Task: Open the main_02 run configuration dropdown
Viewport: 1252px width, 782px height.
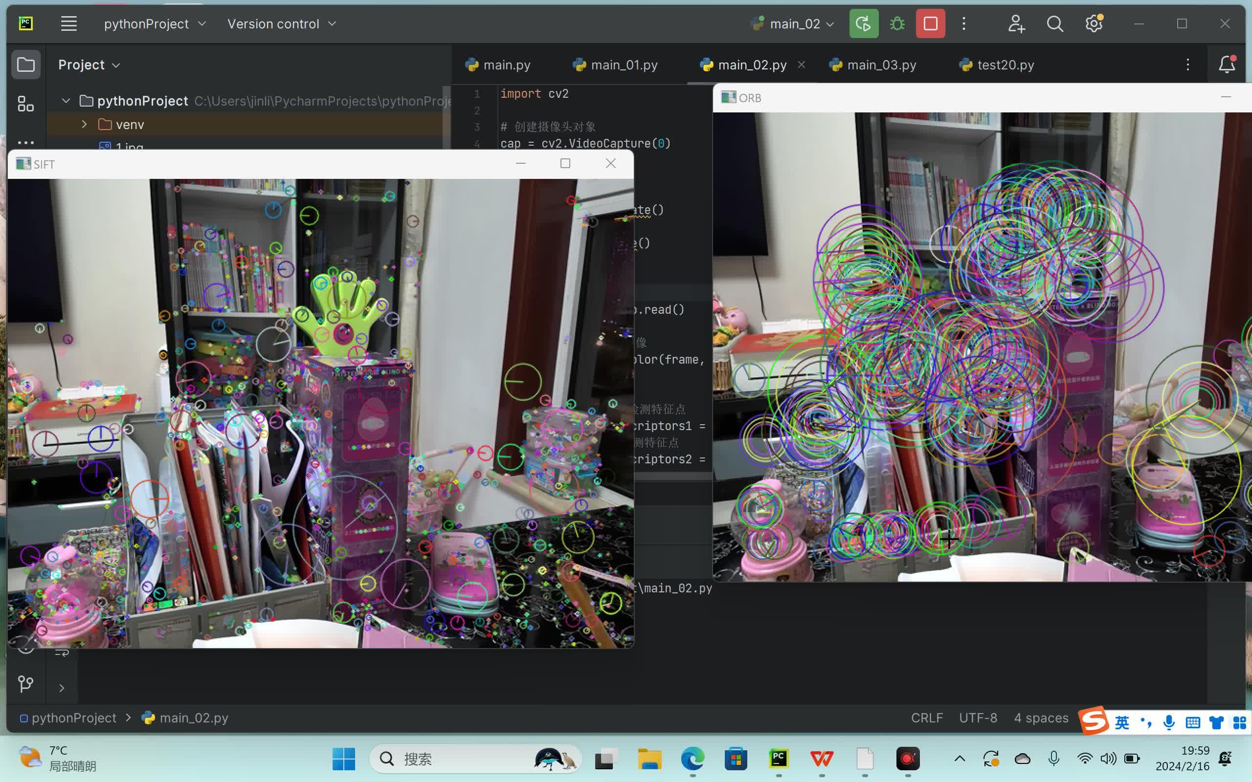Action: coord(792,23)
